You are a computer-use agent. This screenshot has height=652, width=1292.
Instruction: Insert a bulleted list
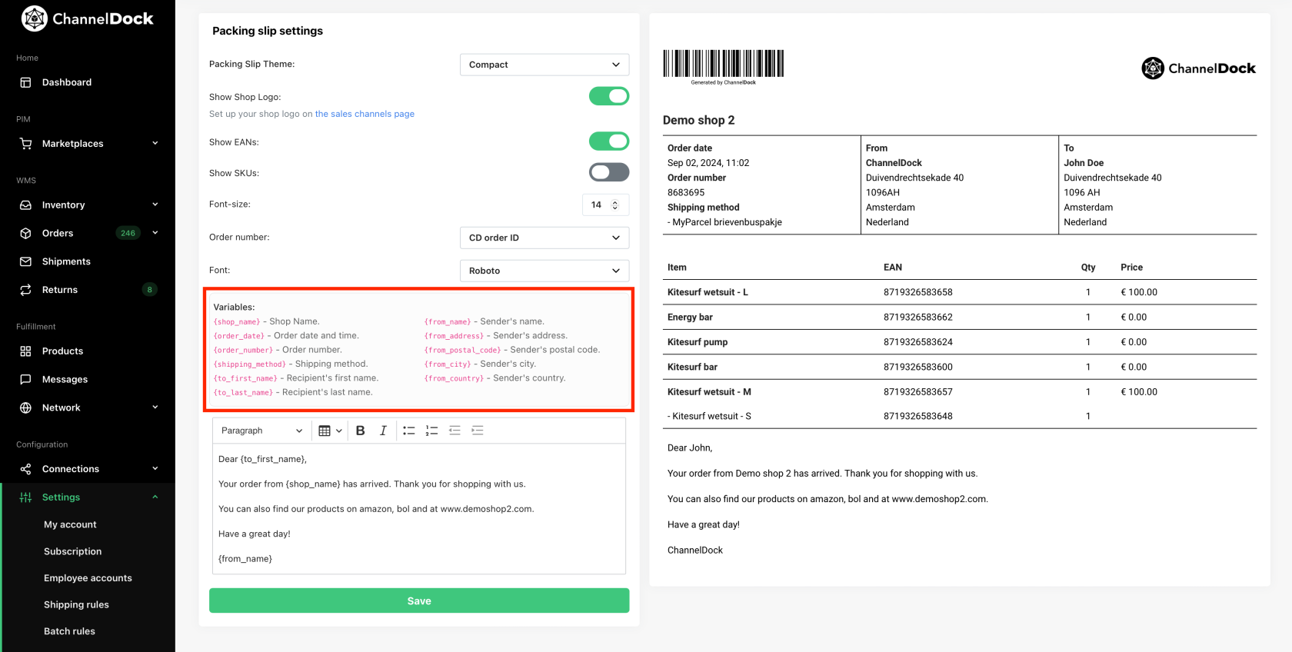click(409, 431)
